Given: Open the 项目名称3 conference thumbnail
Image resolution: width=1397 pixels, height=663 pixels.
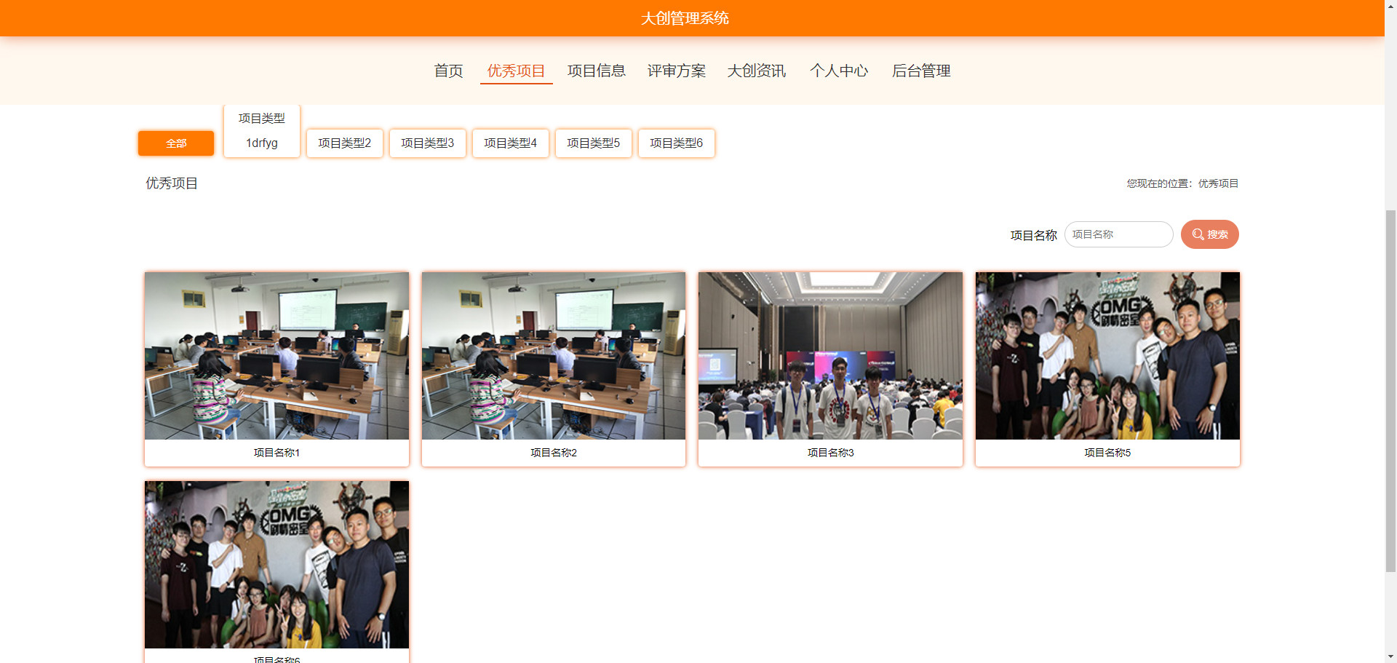Looking at the screenshot, I should point(830,356).
